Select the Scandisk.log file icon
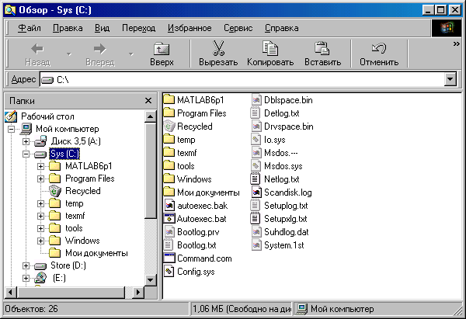This screenshot has width=466, height=319. [x=256, y=192]
